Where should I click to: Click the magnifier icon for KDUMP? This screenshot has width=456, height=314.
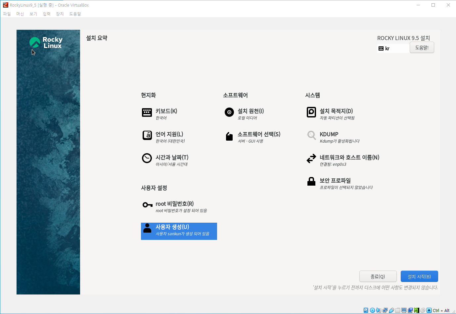pyautogui.click(x=311, y=135)
